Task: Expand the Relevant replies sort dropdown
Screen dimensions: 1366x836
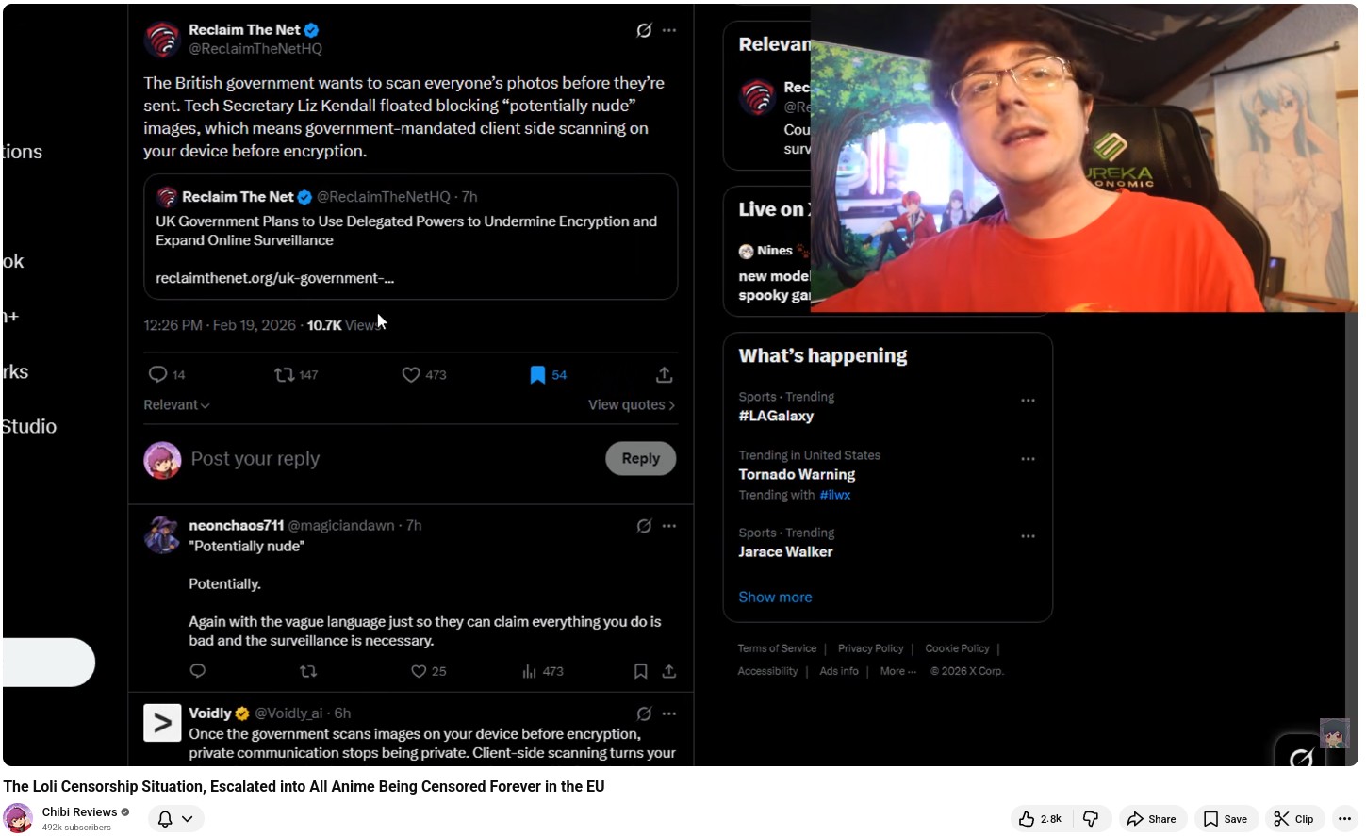Action: click(176, 405)
